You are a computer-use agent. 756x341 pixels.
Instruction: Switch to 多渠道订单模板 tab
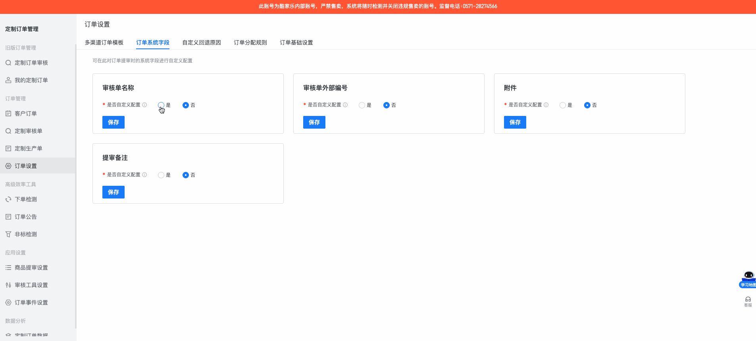[x=104, y=42]
